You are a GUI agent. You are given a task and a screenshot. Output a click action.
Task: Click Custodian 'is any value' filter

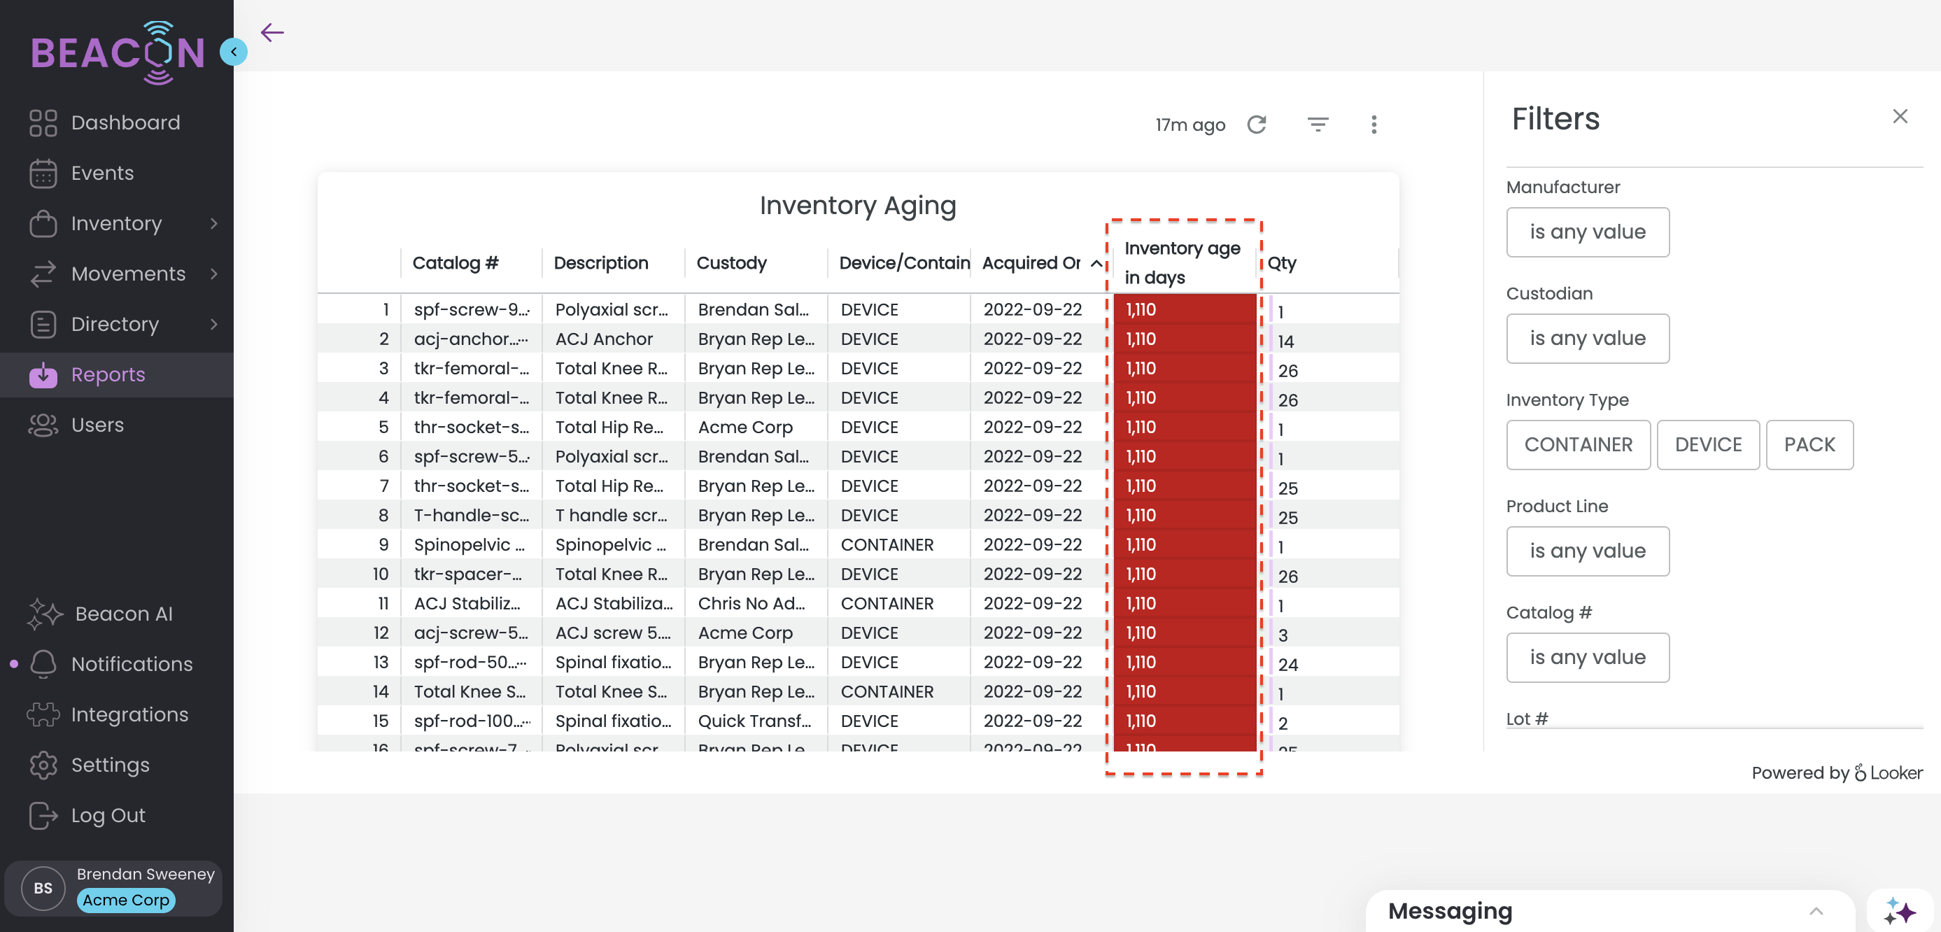[x=1587, y=338]
